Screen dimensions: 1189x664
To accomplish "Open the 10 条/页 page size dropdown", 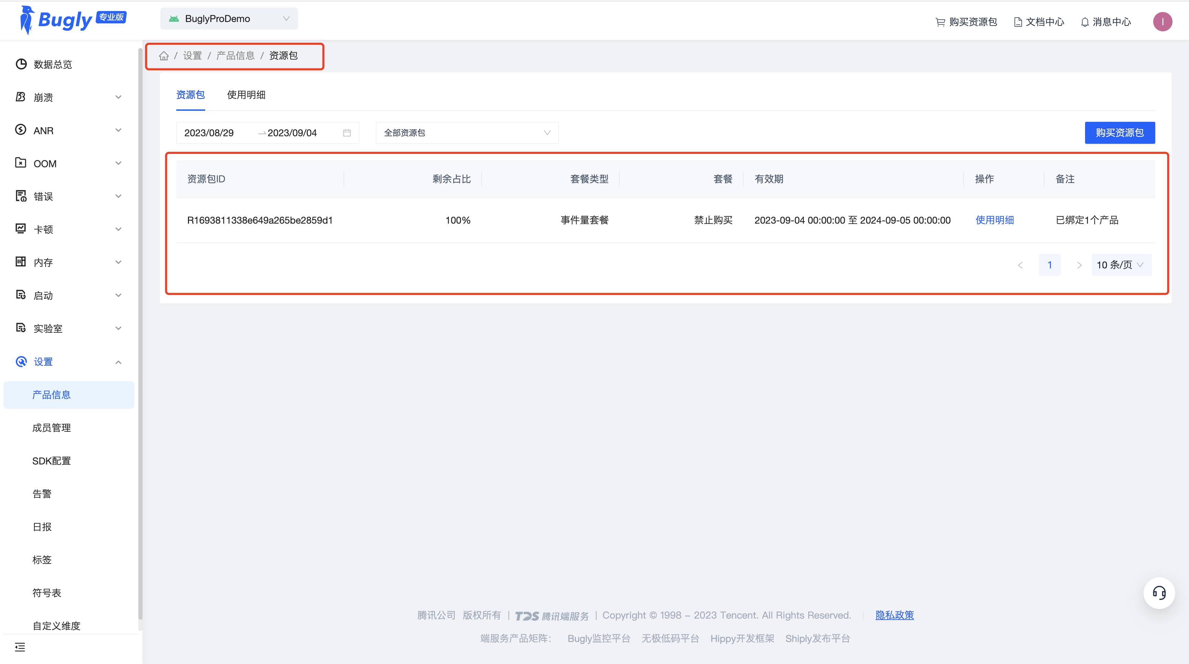I will (1122, 265).
